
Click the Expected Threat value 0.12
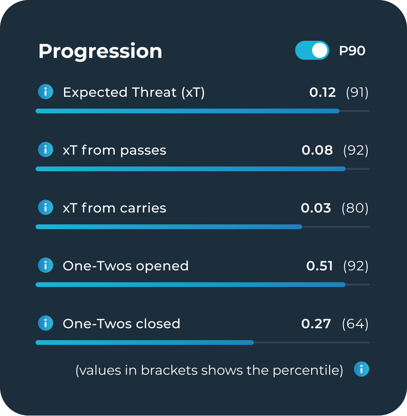coord(323,92)
